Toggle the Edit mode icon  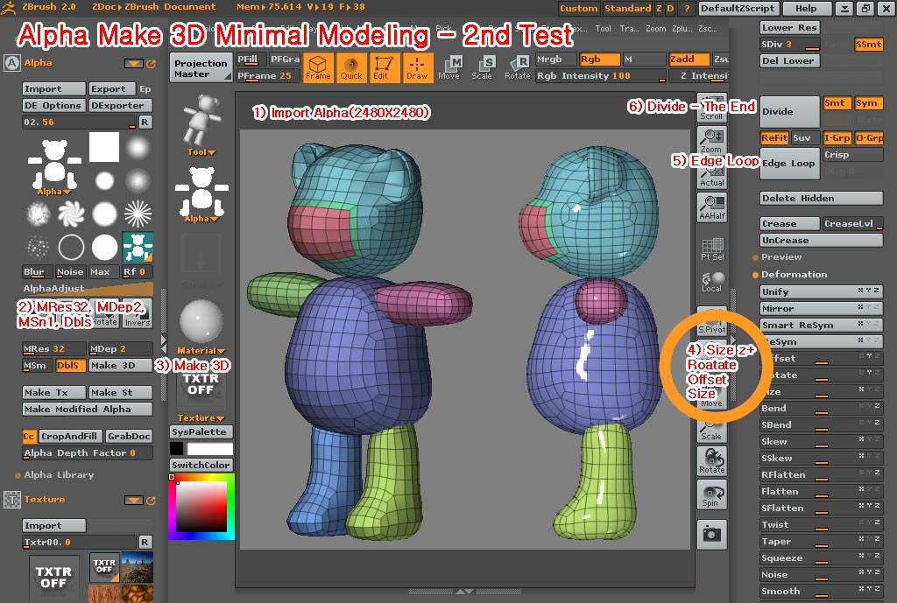pos(384,68)
